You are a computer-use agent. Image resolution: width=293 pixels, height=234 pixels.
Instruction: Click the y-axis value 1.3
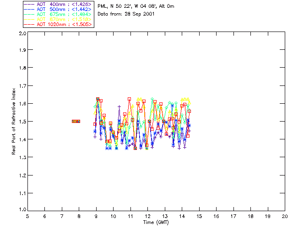[22, 157]
